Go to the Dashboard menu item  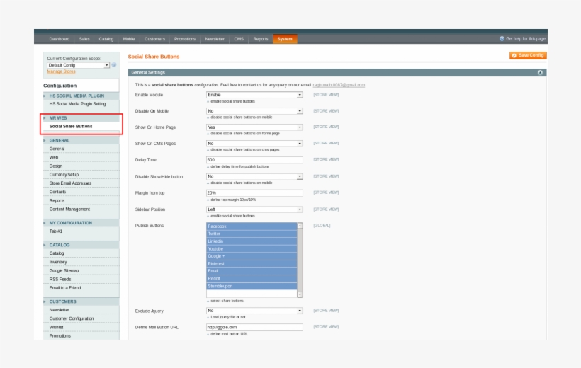pos(60,39)
